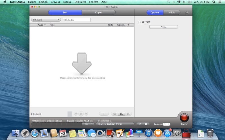Open Numbers chart icon in Dock

(129, 133)
